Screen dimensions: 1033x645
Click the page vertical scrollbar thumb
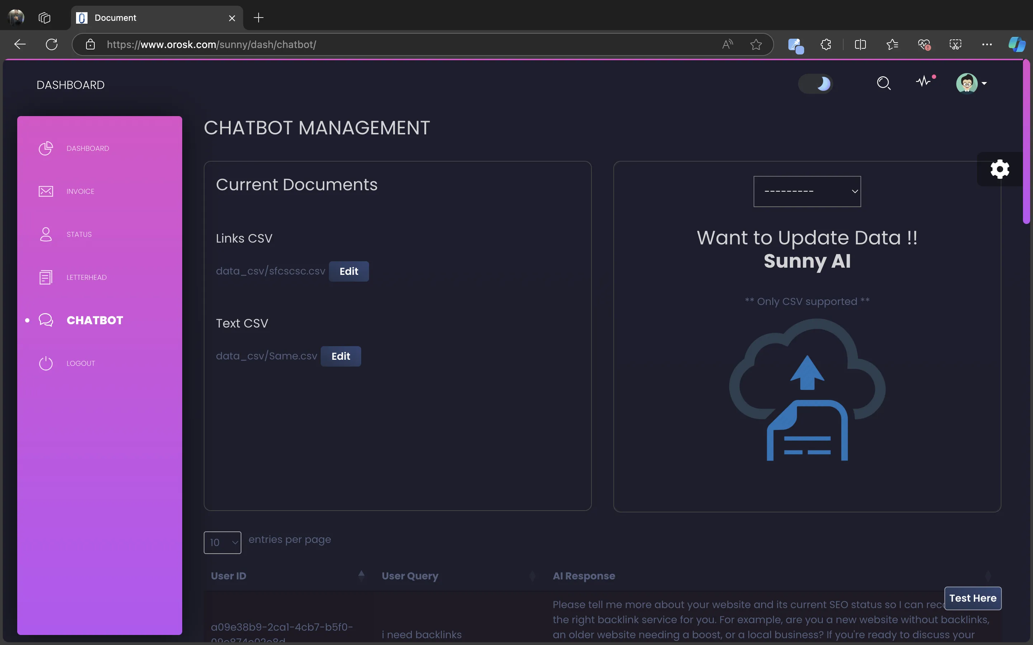[1027, 142]
